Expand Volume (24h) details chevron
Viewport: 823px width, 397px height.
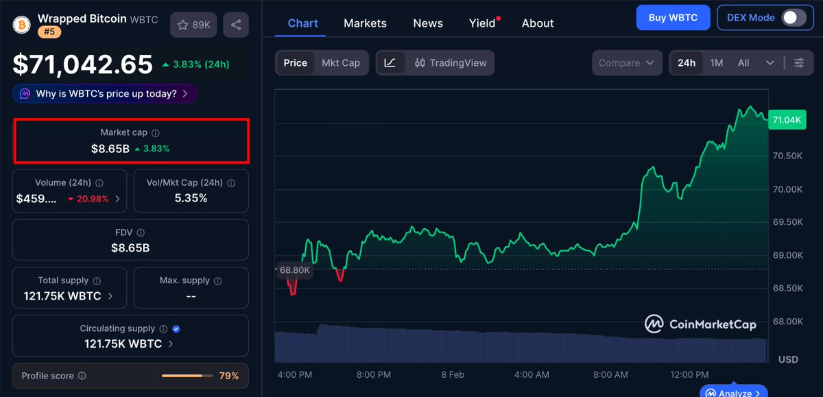pos(117,199)
